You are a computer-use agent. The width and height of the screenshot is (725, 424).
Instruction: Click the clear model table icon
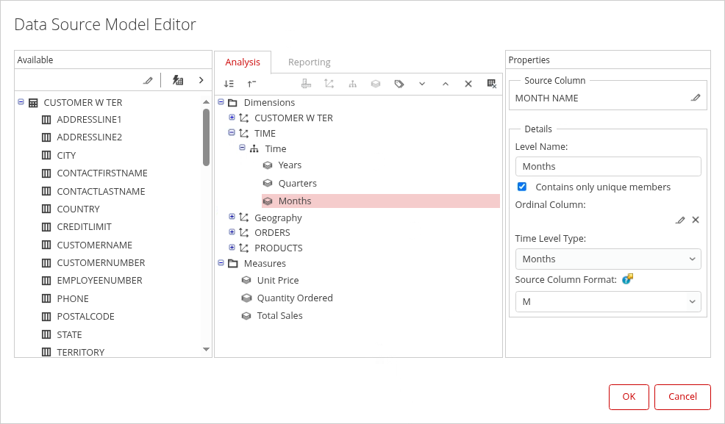tap(492, 84)
